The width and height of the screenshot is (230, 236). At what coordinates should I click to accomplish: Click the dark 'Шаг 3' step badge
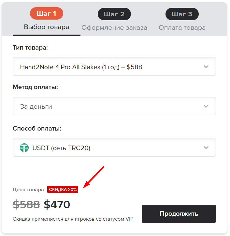tap(182, 14)
